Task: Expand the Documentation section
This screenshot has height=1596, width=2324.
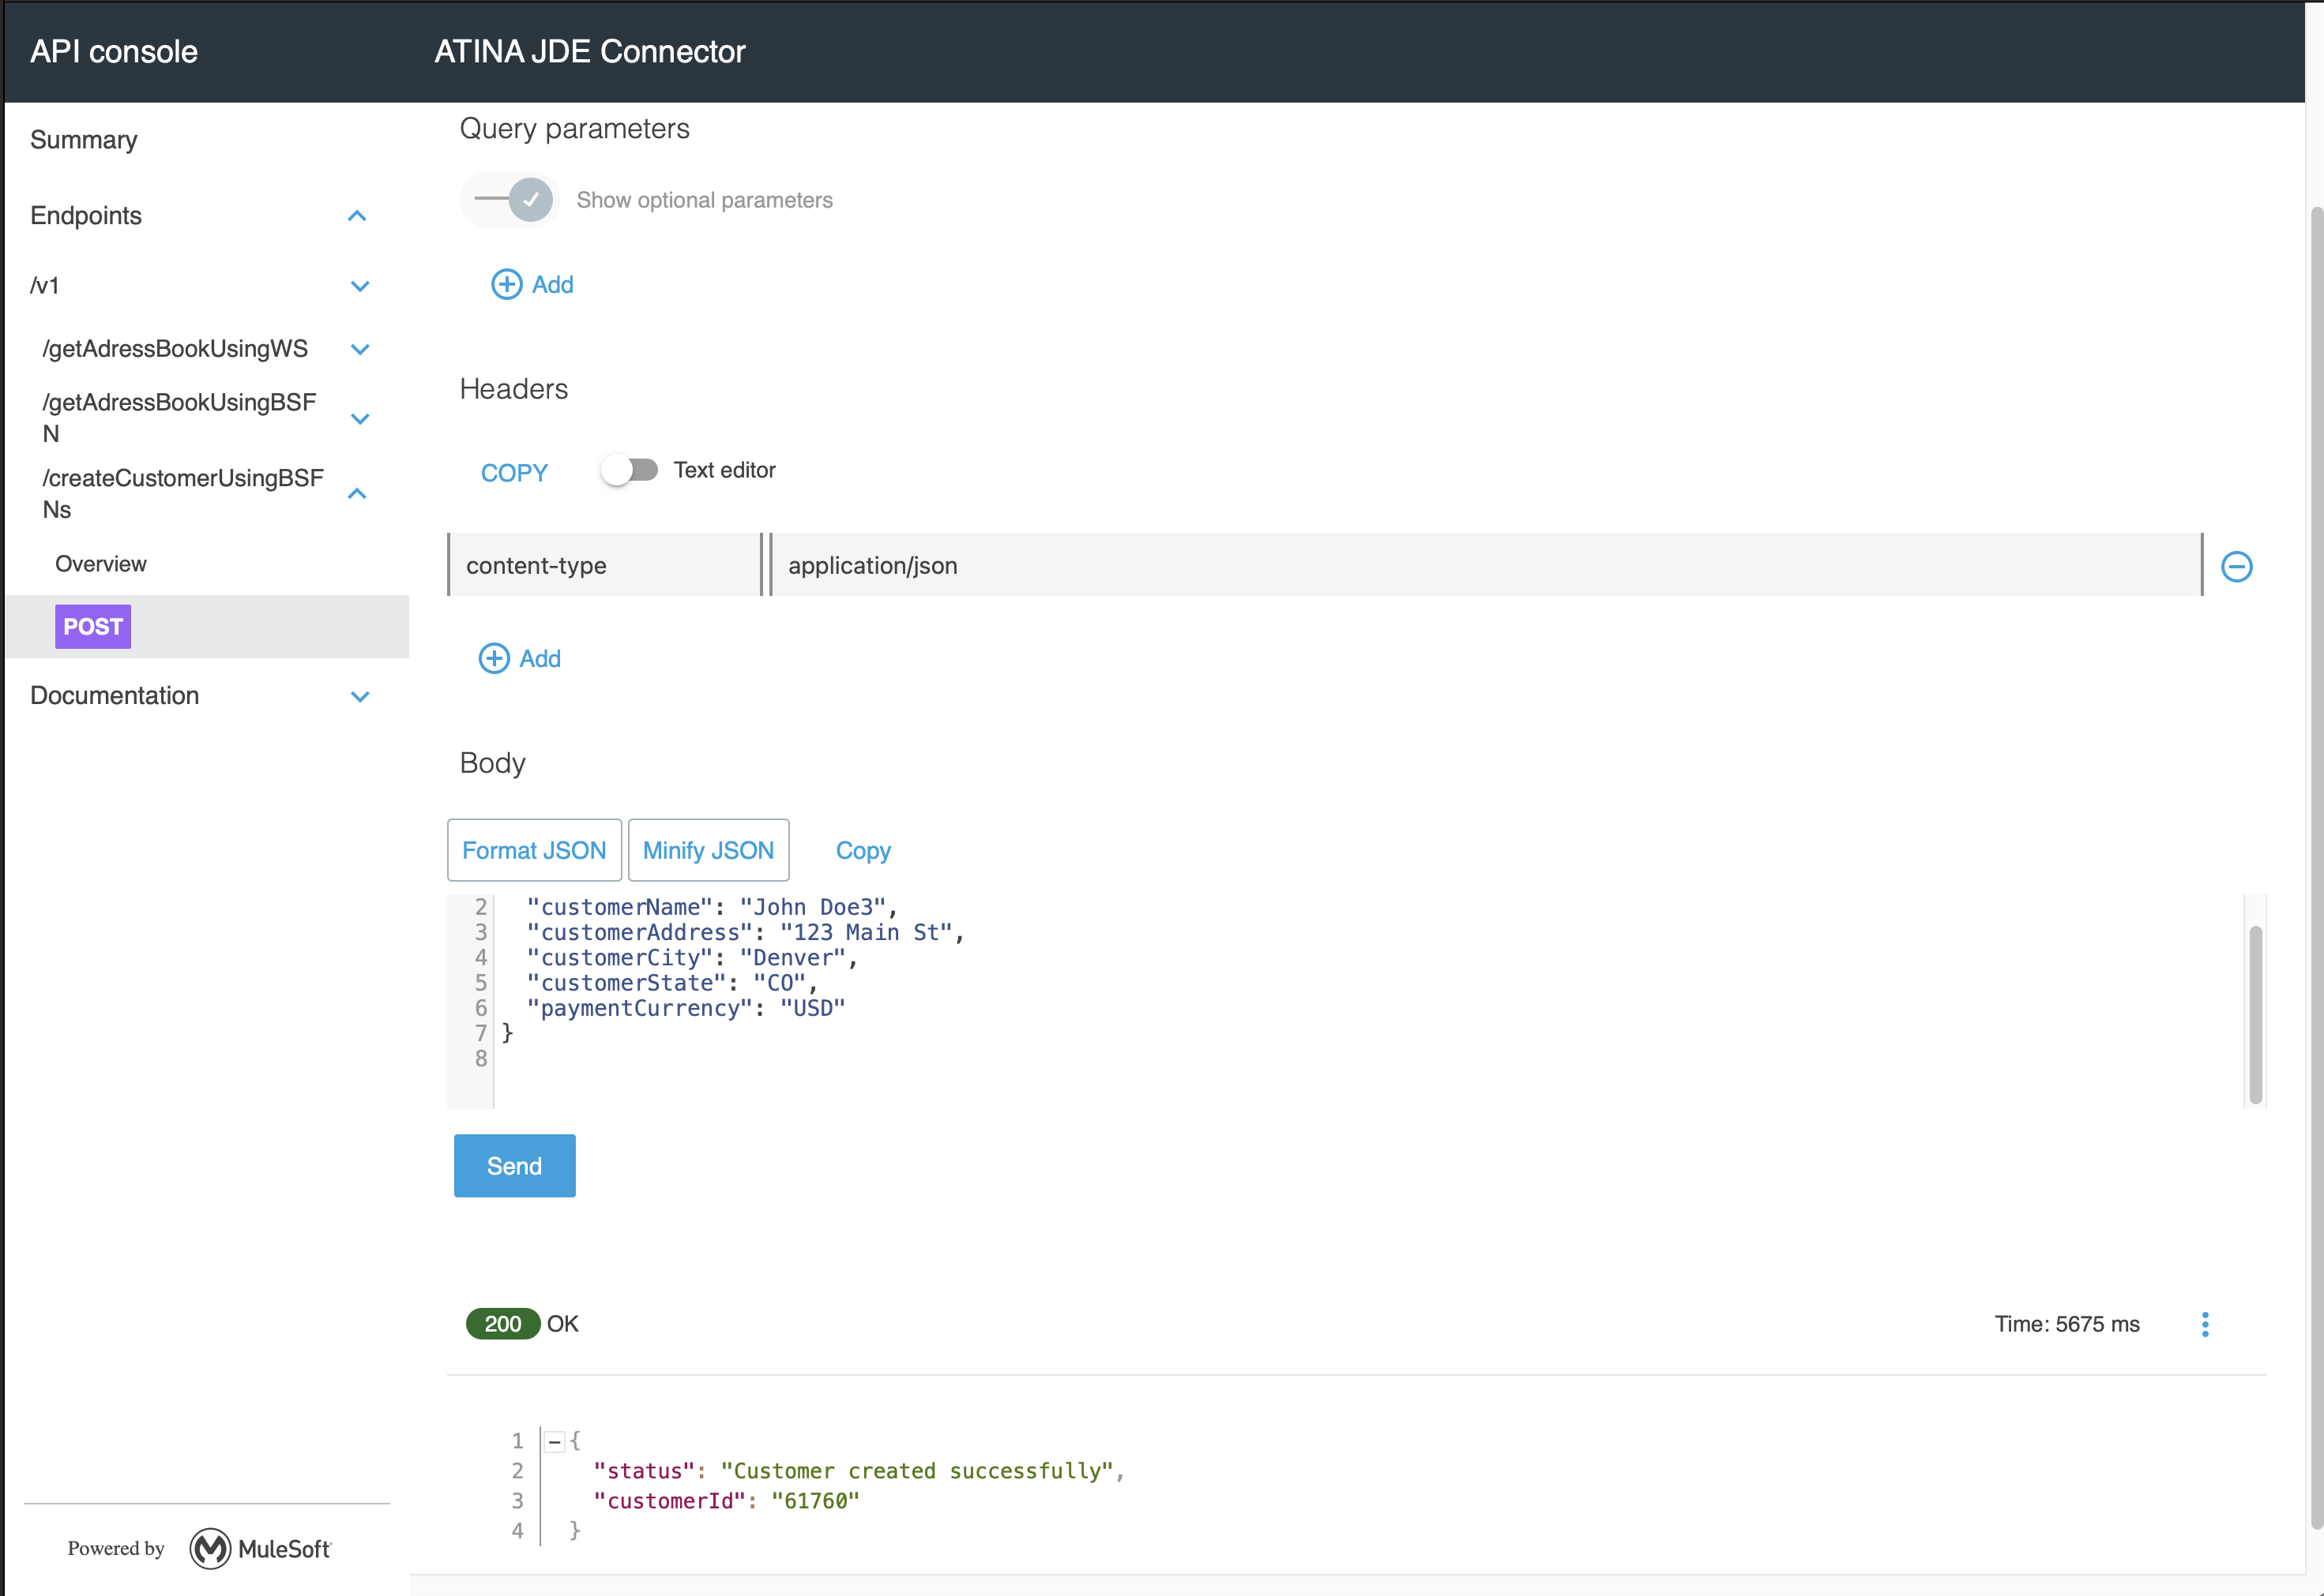Action: (x=360, y=696)
